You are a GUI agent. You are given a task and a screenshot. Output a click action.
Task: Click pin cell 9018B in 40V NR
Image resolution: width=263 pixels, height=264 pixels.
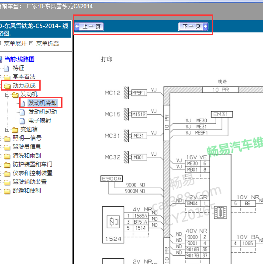193,250
